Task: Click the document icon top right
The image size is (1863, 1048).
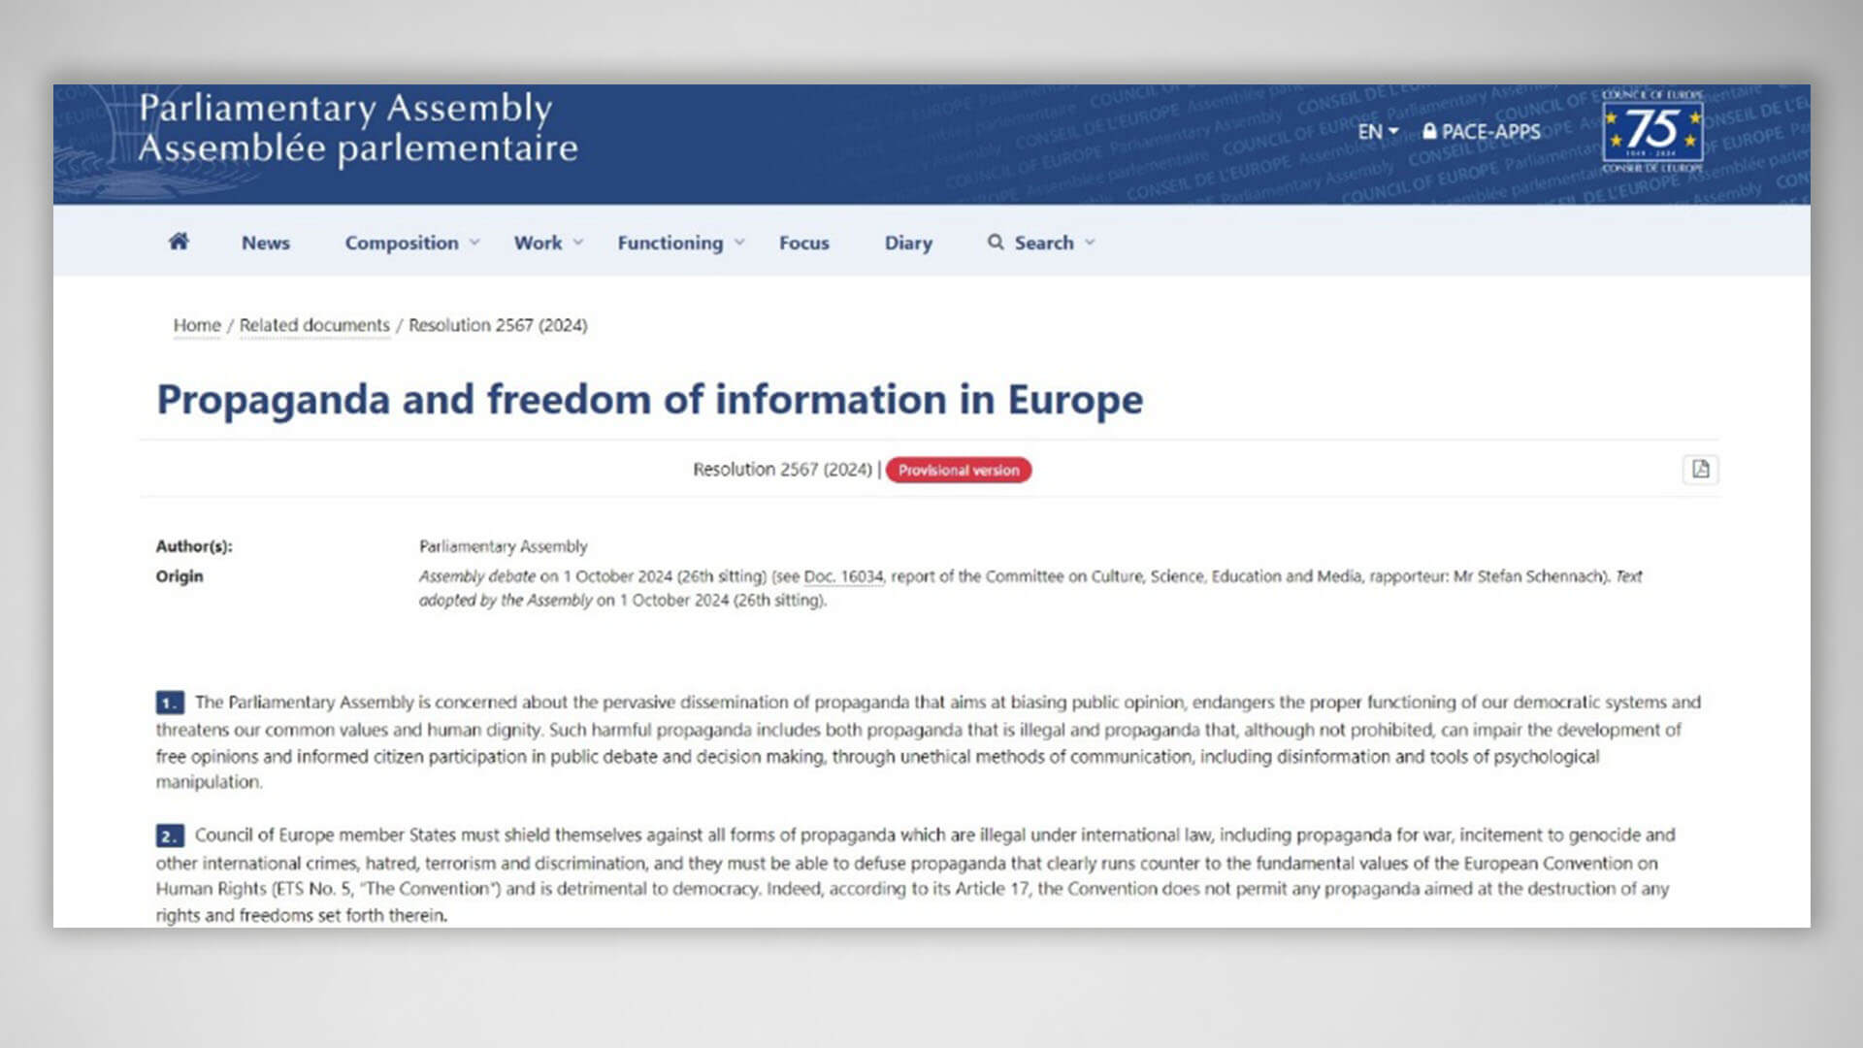Action: (1701, 470)
